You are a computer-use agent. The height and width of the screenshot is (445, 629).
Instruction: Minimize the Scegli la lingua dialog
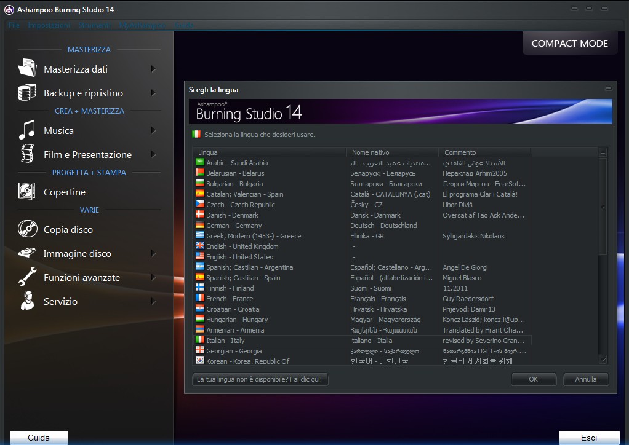pos(609,88)
